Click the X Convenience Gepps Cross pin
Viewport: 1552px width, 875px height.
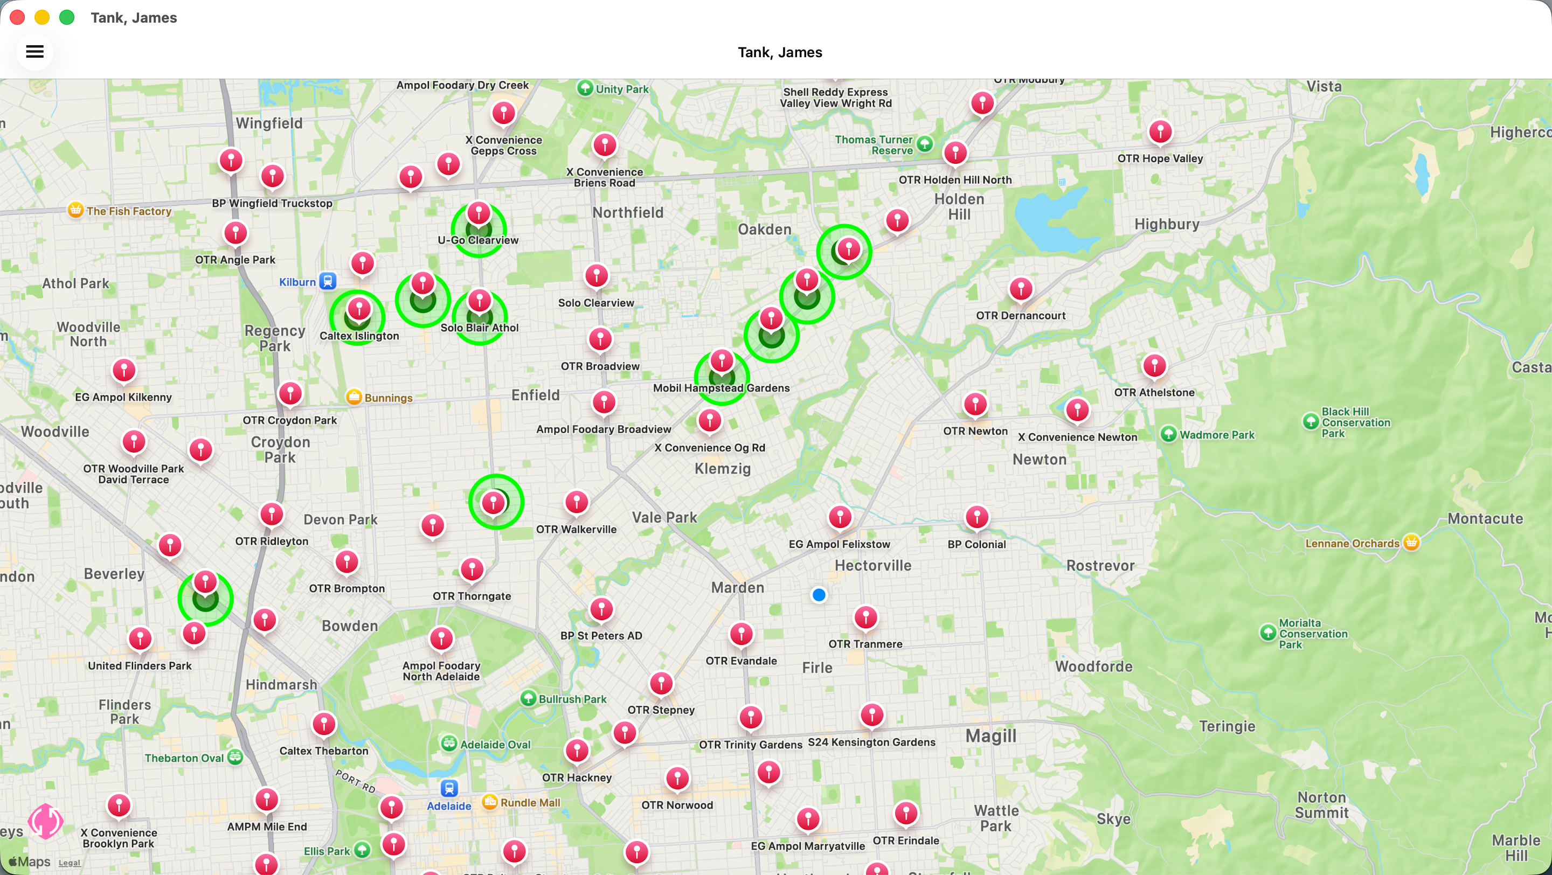coord(504,113)
